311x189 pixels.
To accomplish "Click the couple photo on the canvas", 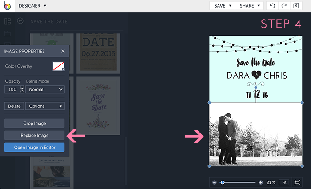I will click(x=256, y=134).
